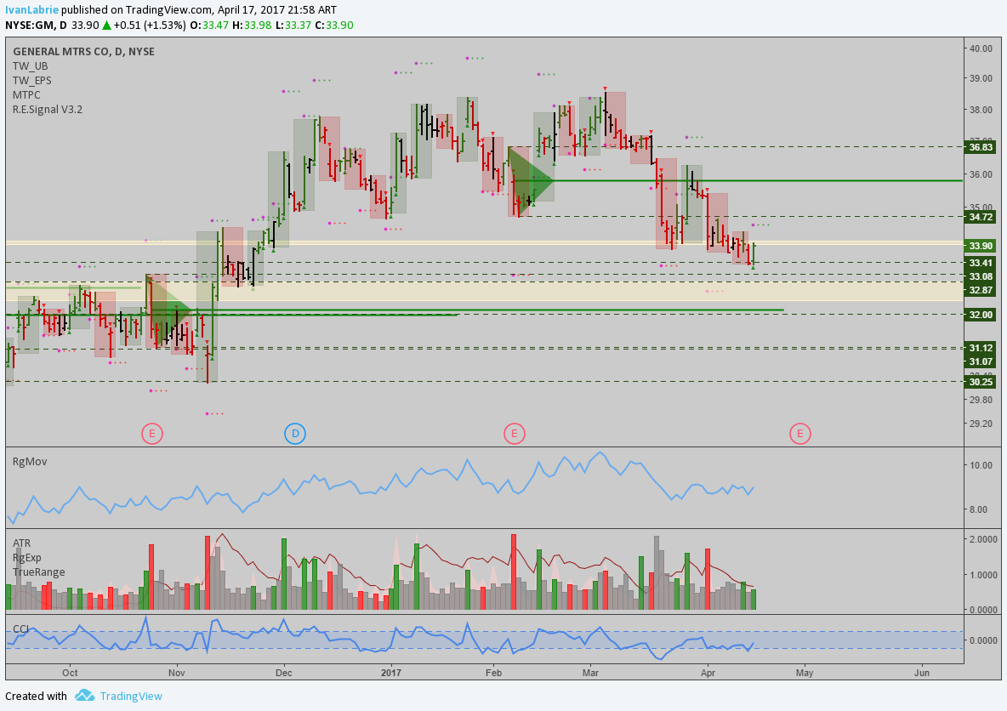Click the Jun label on time axis

[922, 673]
